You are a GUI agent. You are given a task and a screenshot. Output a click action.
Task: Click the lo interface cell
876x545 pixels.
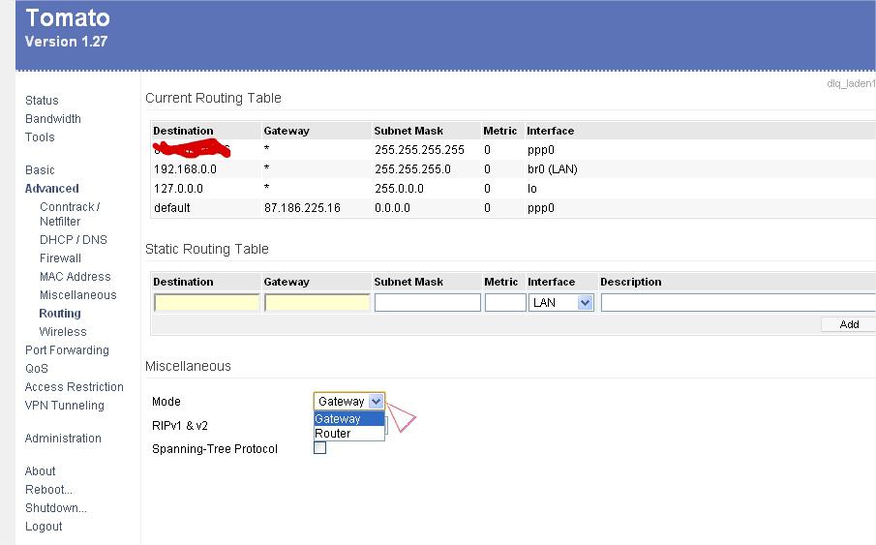[531, 189]
